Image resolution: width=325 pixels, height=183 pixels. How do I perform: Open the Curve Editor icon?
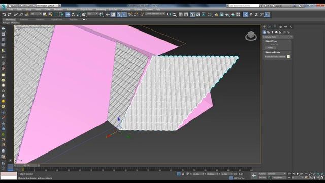pyautogui.click(x=198, y=15)
